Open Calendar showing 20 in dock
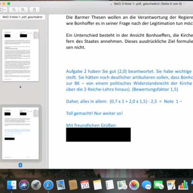 point(85,185)
